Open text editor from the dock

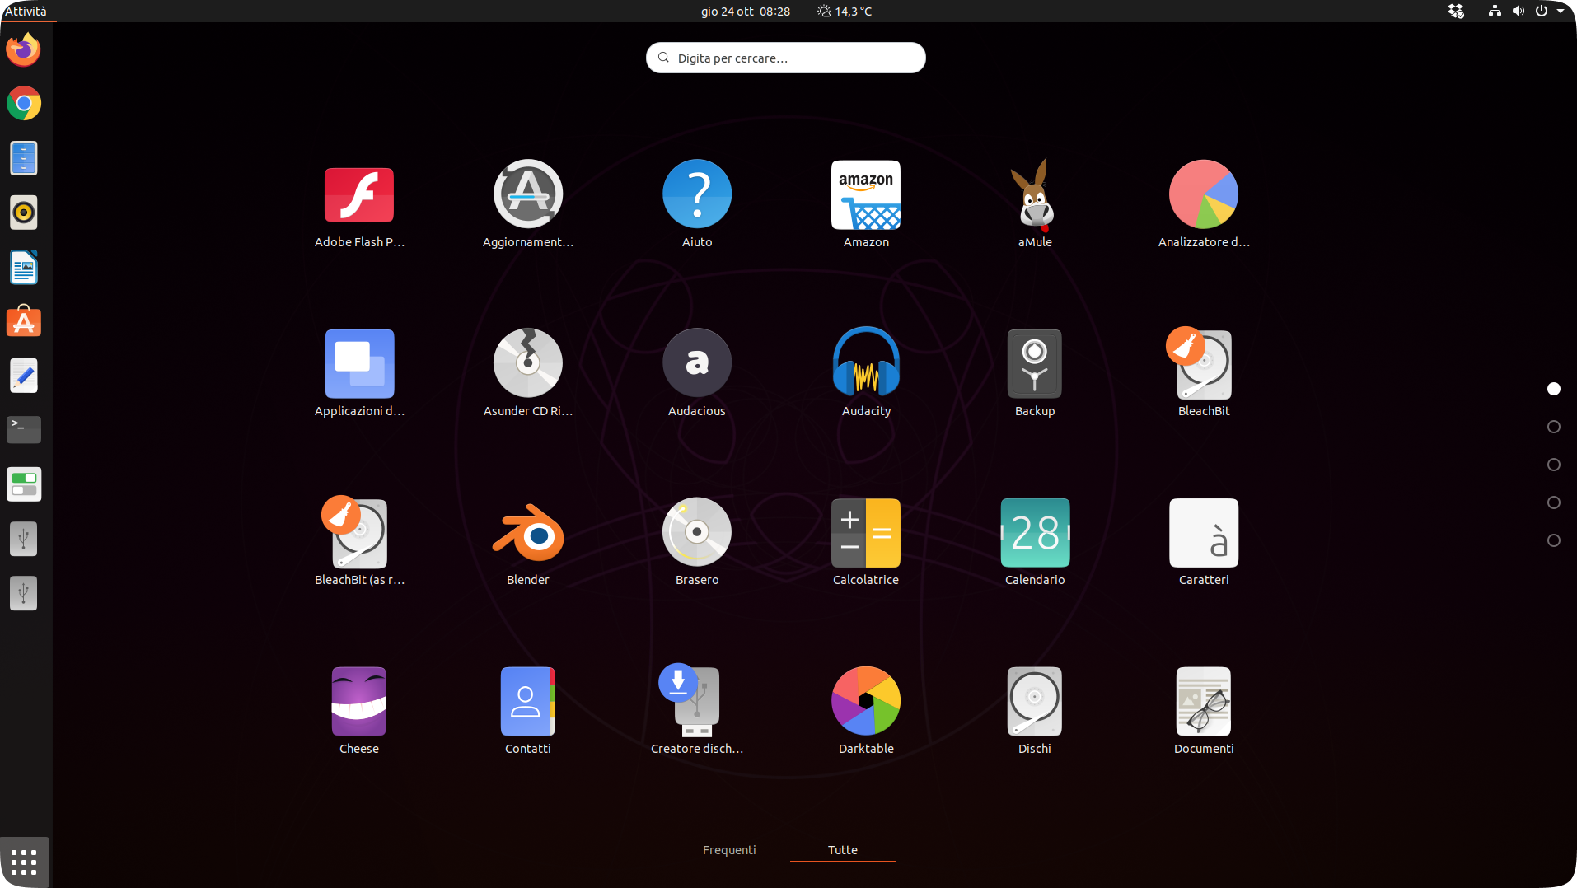pyautogui.click(x=24, y=376)
